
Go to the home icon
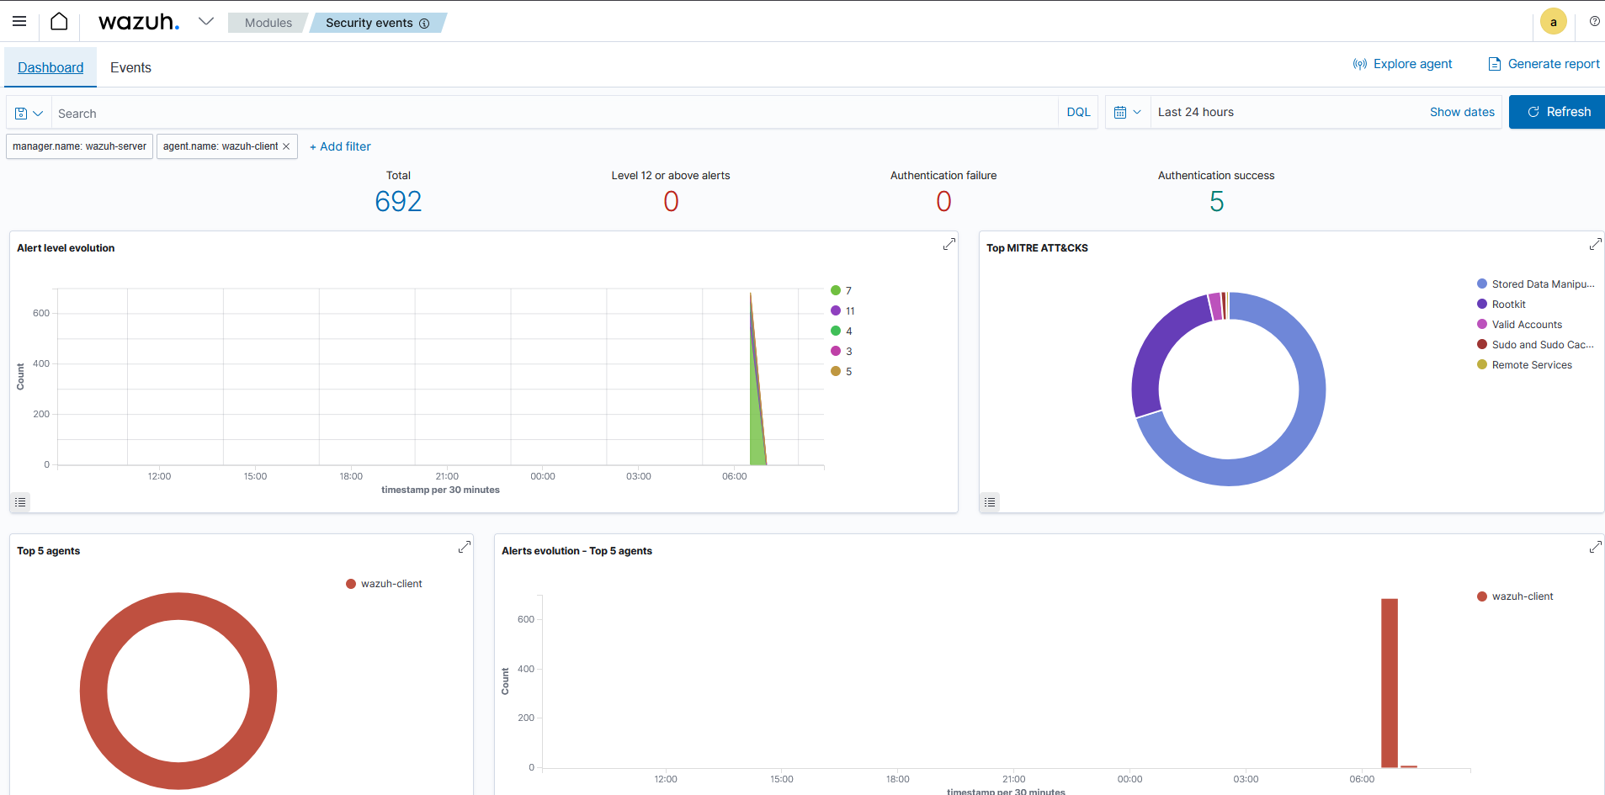coord(59,22)
